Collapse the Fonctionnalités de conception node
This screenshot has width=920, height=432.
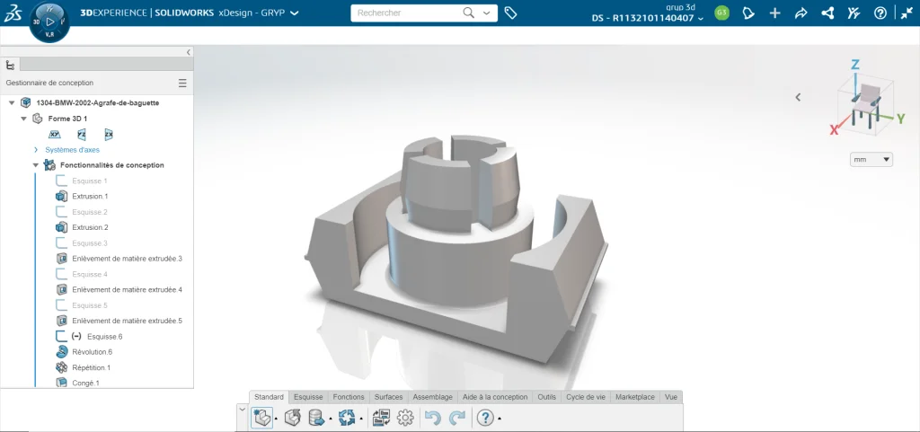point(36,165)
